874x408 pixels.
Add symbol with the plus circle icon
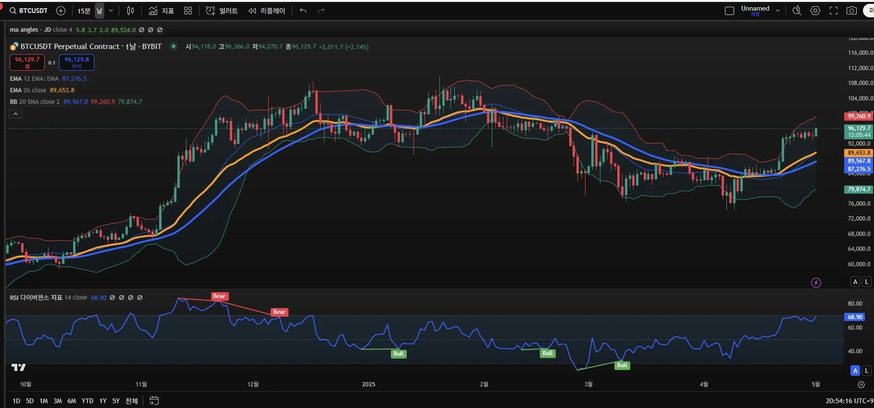61,11
